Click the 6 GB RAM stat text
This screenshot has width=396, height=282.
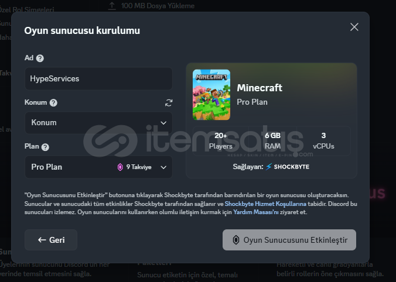(272, 141)
